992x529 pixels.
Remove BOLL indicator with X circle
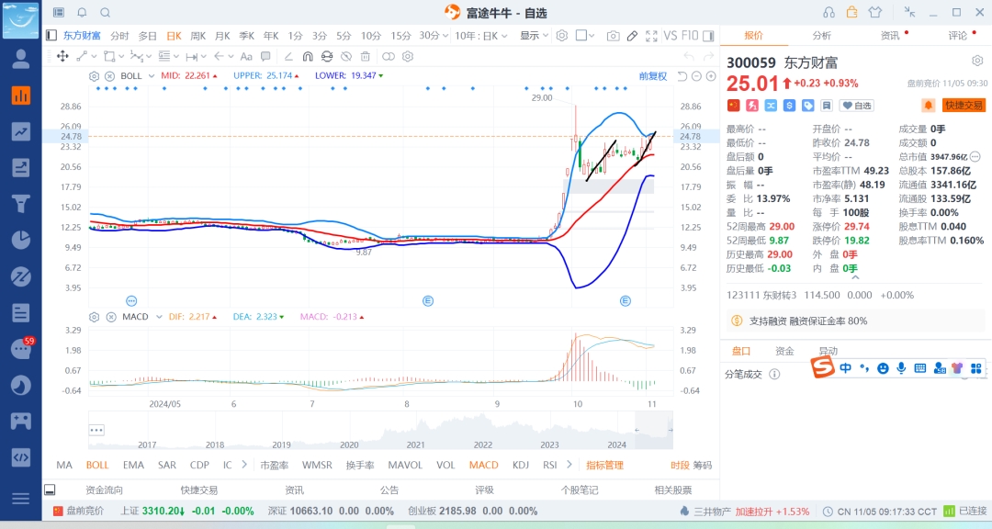(x=110, y=76)
